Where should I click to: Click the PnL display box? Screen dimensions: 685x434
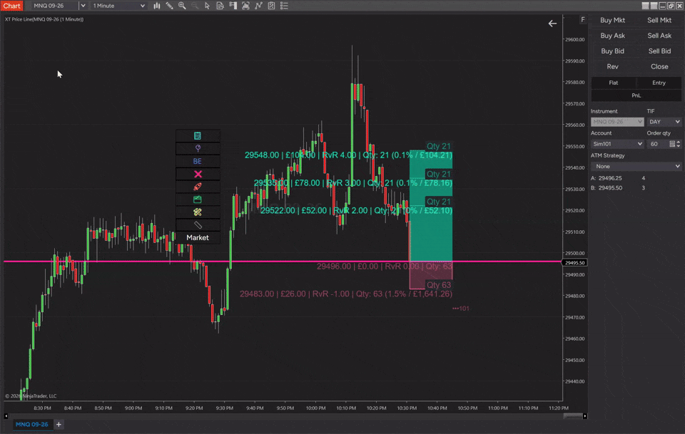point(636,95)
